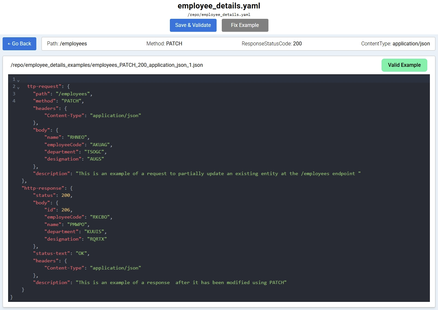This screenshot has width=438, height=310.
Task: Click the ResponseStatusCode: 200 field
Action: pos(271,44)
